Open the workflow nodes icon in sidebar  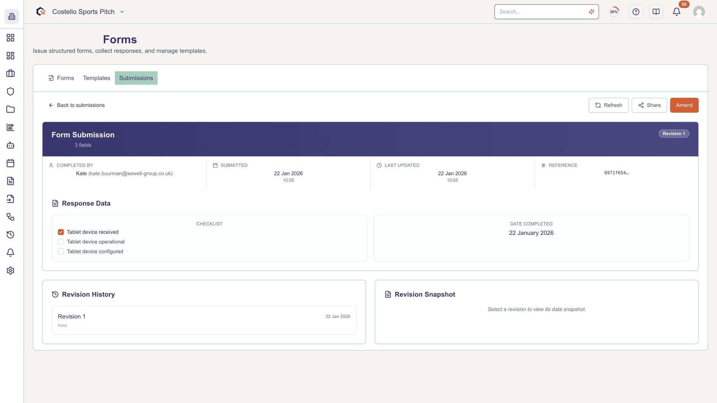(x=10, y=217)
